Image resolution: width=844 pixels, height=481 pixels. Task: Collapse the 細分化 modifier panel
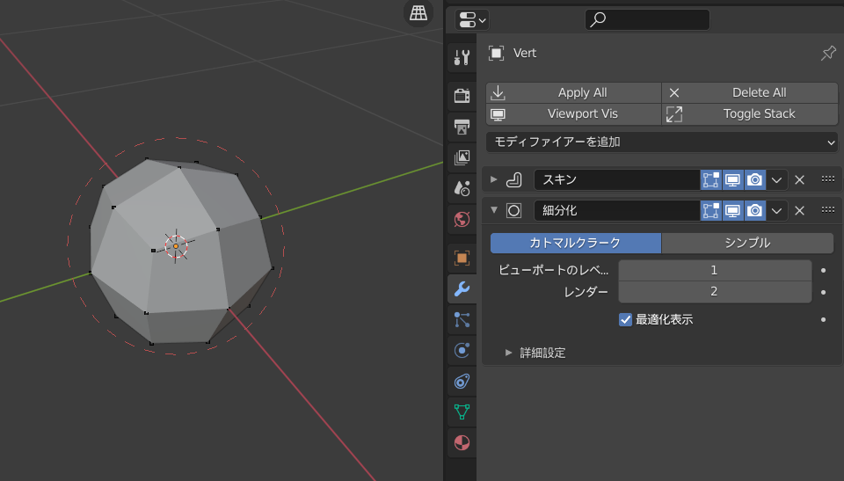(x=493, y=210)
